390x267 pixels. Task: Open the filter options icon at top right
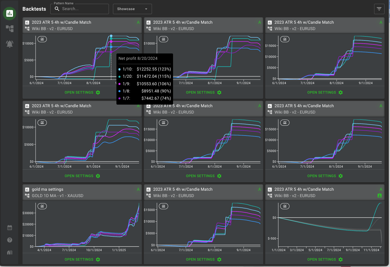pos(379,9)
